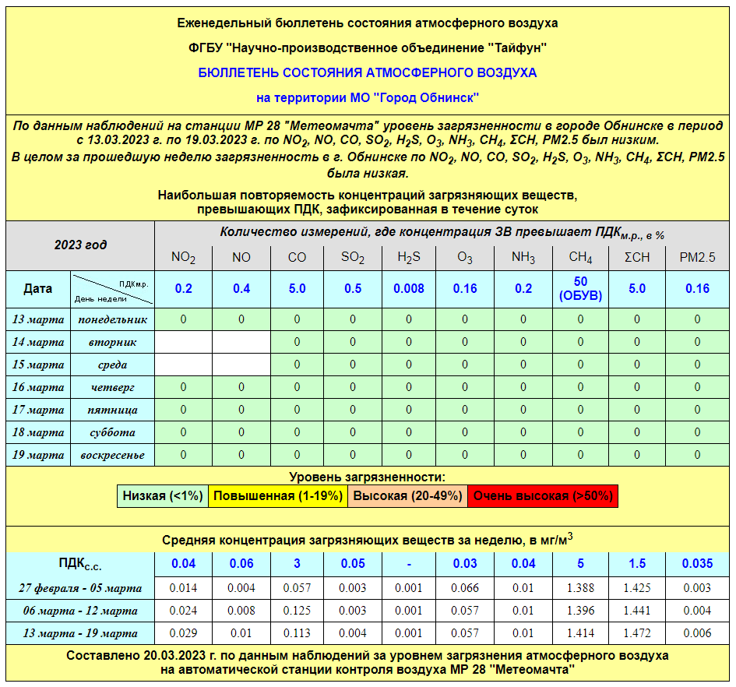Screen dimensions: 736x687
Task: Select the 'Высокая (20-49%)' legend box
Action: tap(407, 496)
